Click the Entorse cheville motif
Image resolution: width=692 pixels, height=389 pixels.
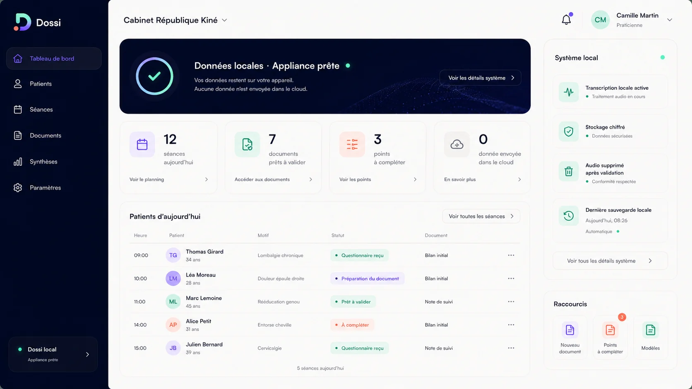(x=274, y=325)
